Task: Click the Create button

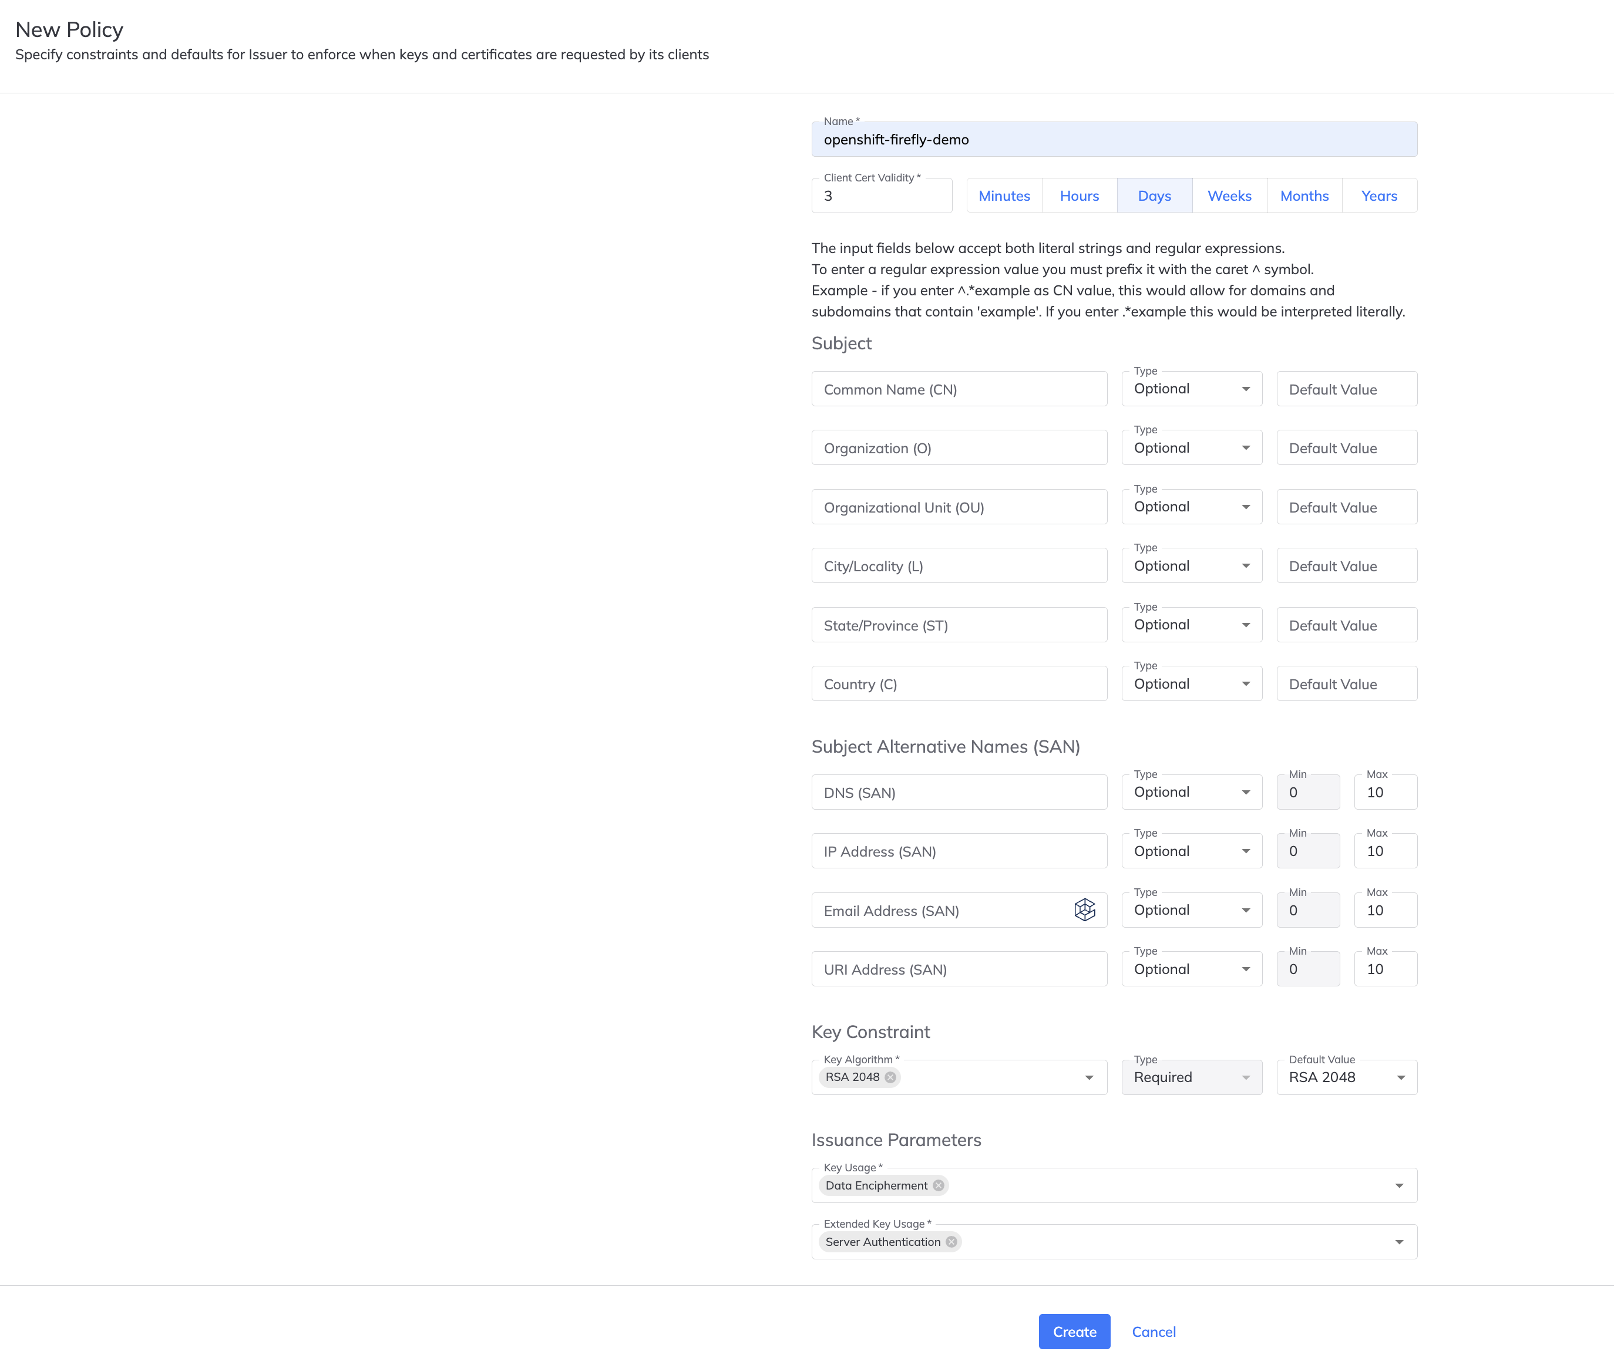Action: 1074,1332
